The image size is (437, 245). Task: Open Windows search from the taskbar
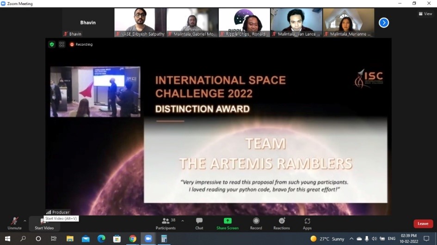(23, 239)
